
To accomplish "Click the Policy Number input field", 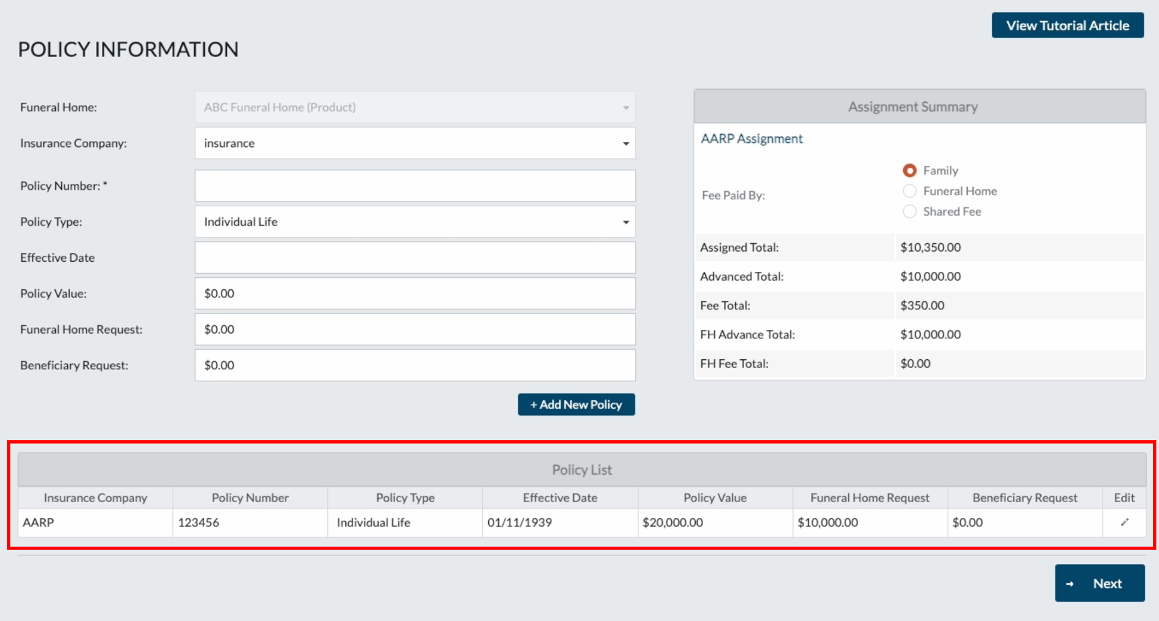I will coord(415,186).
